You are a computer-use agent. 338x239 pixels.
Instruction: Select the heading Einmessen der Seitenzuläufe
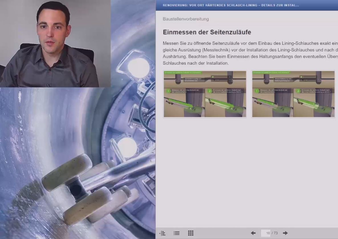(x=207, y=32)
